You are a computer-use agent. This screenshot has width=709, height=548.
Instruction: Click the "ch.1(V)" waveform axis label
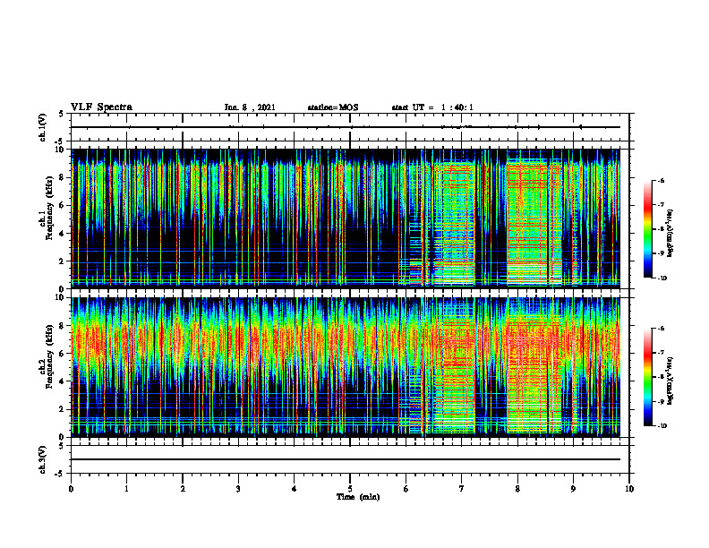[43, 127]
